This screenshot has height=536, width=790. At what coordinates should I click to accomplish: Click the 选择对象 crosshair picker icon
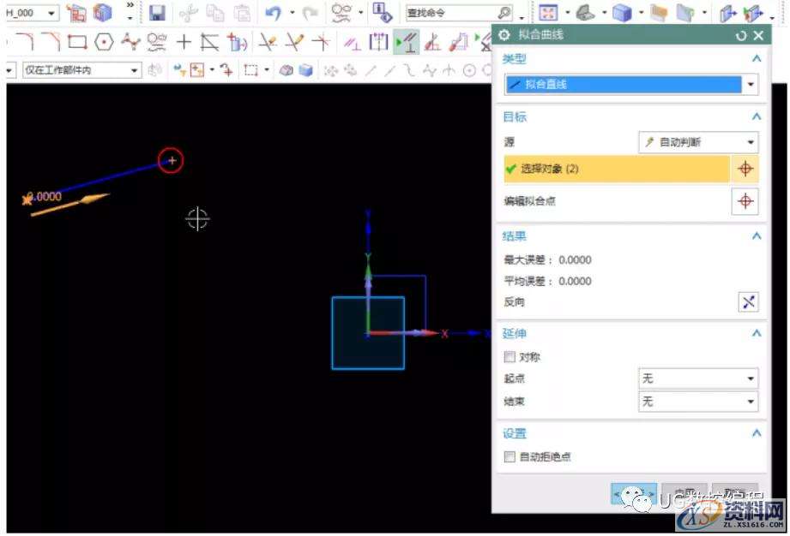point(745,169)
